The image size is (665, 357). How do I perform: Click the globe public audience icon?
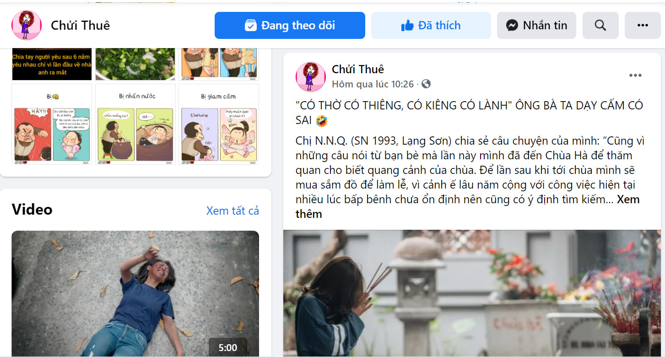click(426, 84)
